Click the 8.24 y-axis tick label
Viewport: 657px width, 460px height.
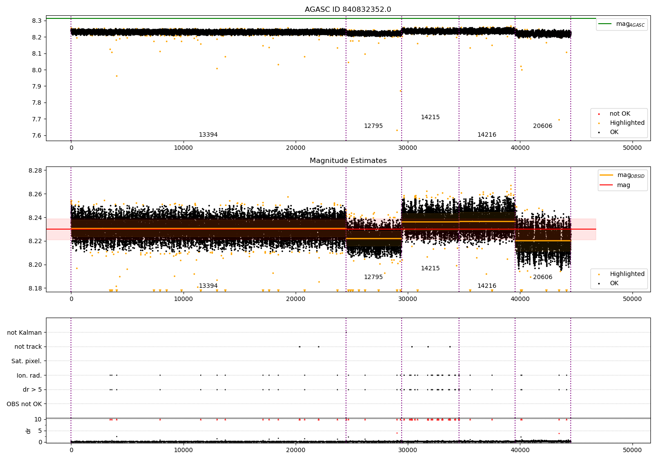tap(35, 218)
